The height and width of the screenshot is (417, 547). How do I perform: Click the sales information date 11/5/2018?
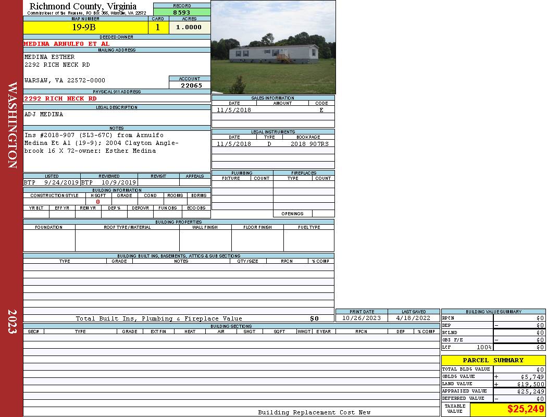234,110
